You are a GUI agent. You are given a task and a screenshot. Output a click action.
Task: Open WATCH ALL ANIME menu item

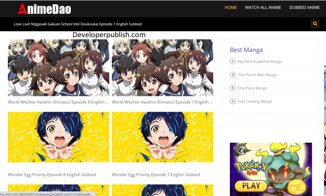(x=263, y=8)
